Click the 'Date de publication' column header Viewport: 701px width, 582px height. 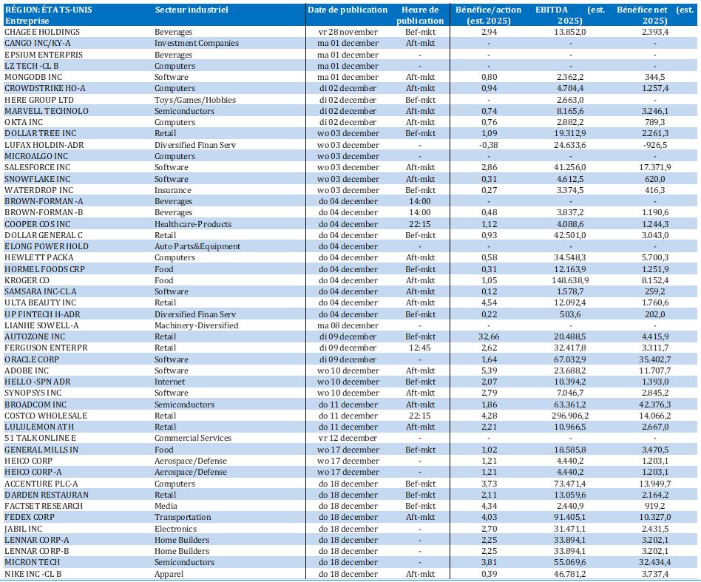point(348,10)
